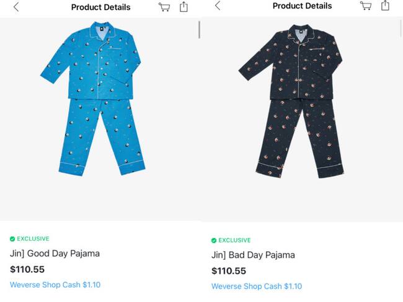The image size is (403, 302).
Task: Go back from the Bad Day Pajama page
Action: pyautogui.click(x=218, y=6)
